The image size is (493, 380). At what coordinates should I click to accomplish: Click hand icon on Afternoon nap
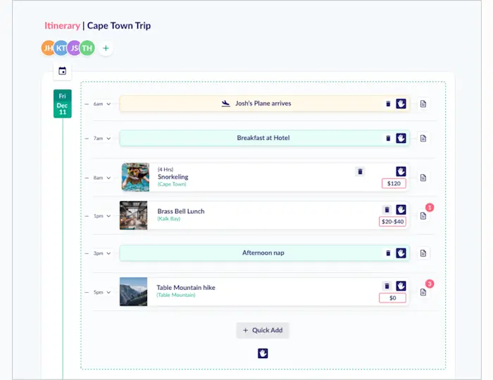(x=401, y=253)
